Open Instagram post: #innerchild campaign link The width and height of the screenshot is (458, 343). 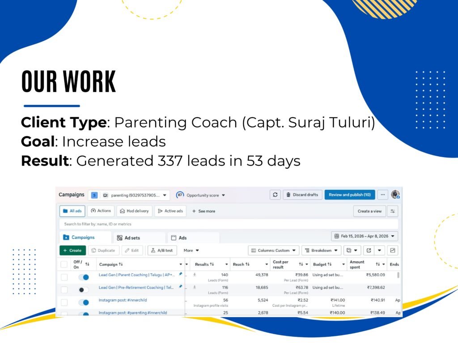[x=123, y=300]
